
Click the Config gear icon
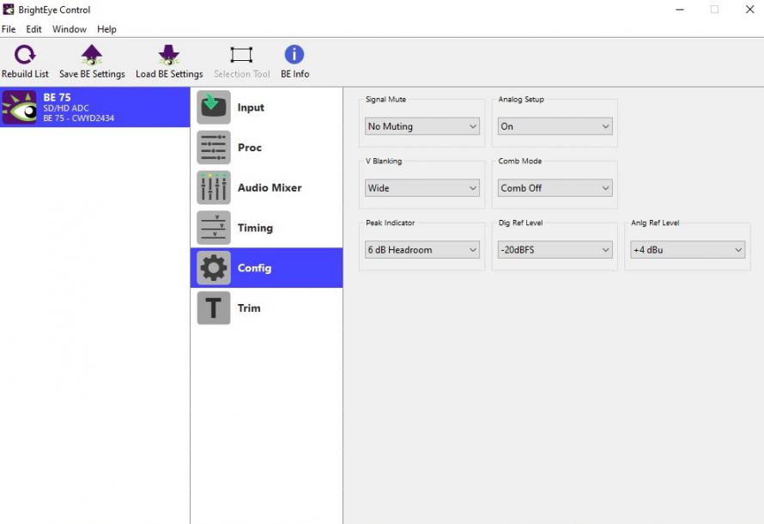click(x=214, y=268)
